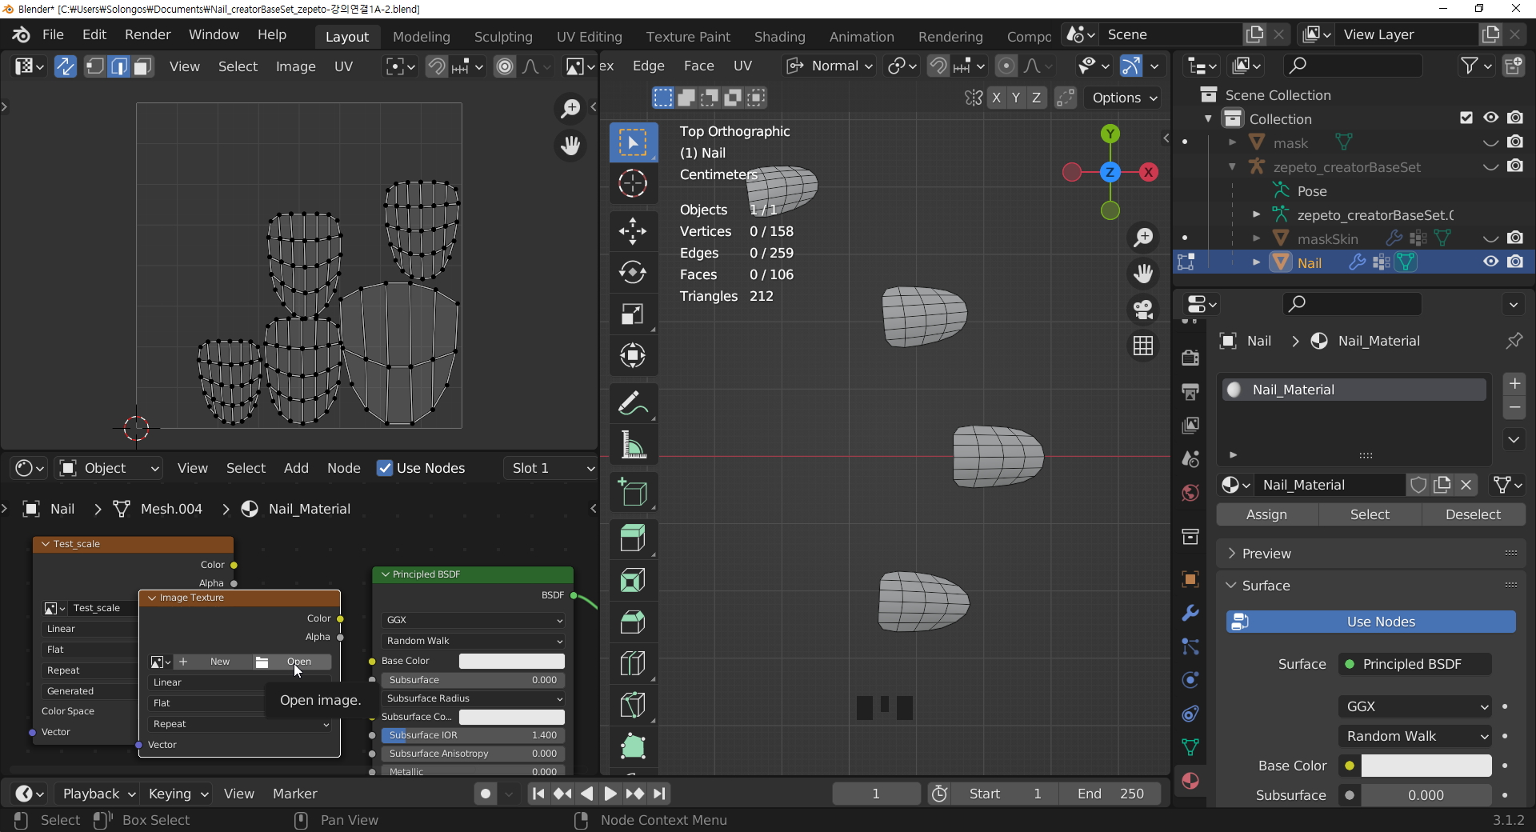
Task: Expand the maskSkin tree item
Action: pyautogui.click(x=1256, y=238)
